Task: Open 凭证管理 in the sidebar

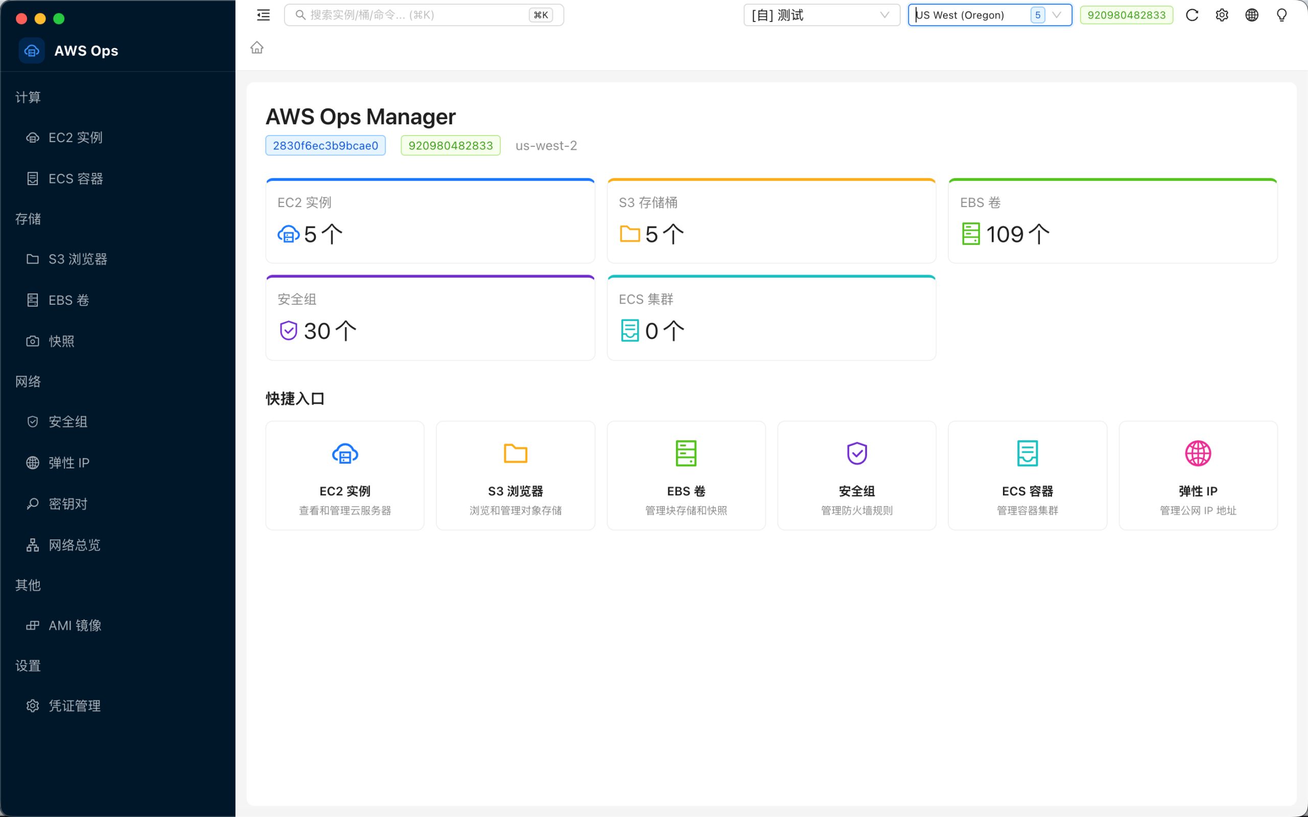Action: coord(118,706)
